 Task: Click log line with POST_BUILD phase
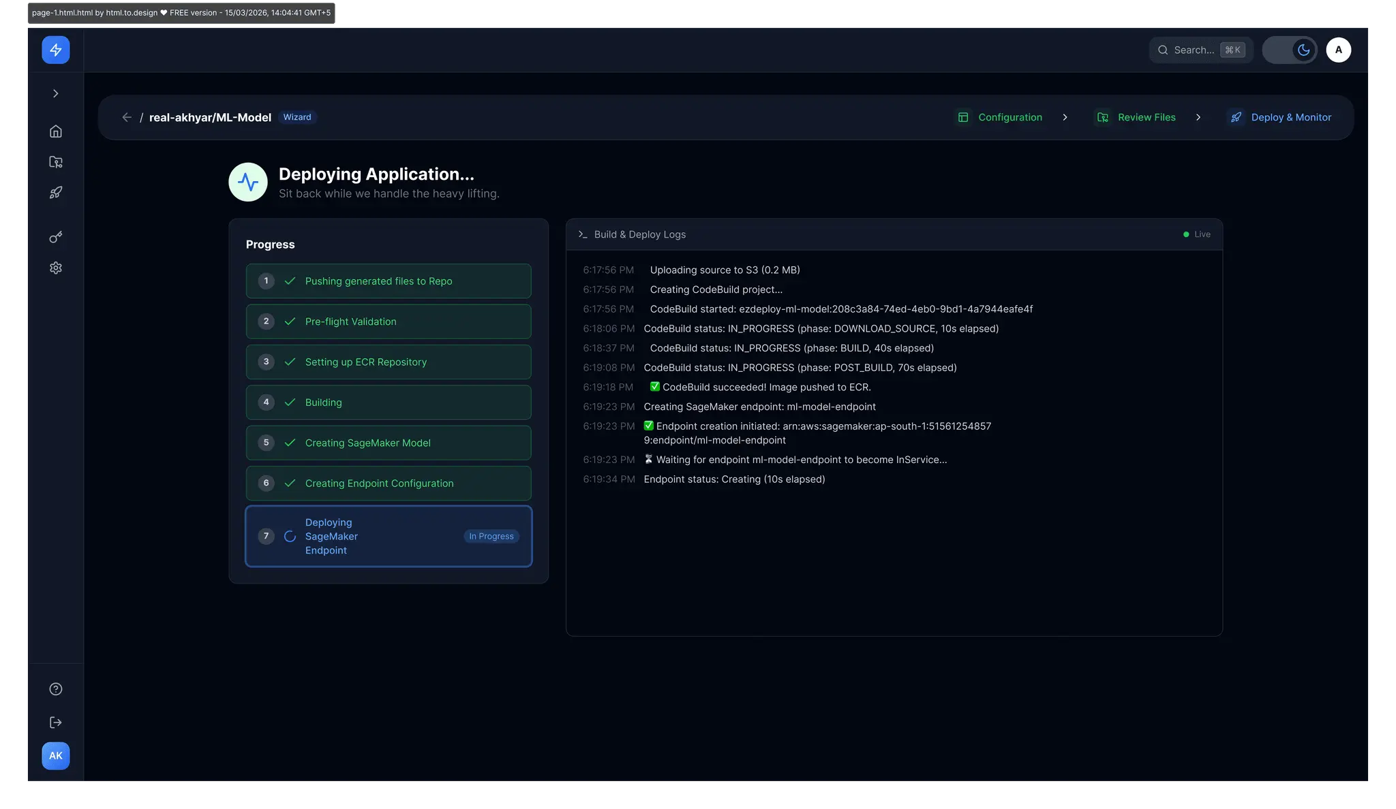click(800, 368)
